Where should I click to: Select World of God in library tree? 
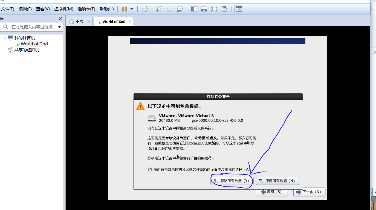(34, 44)
